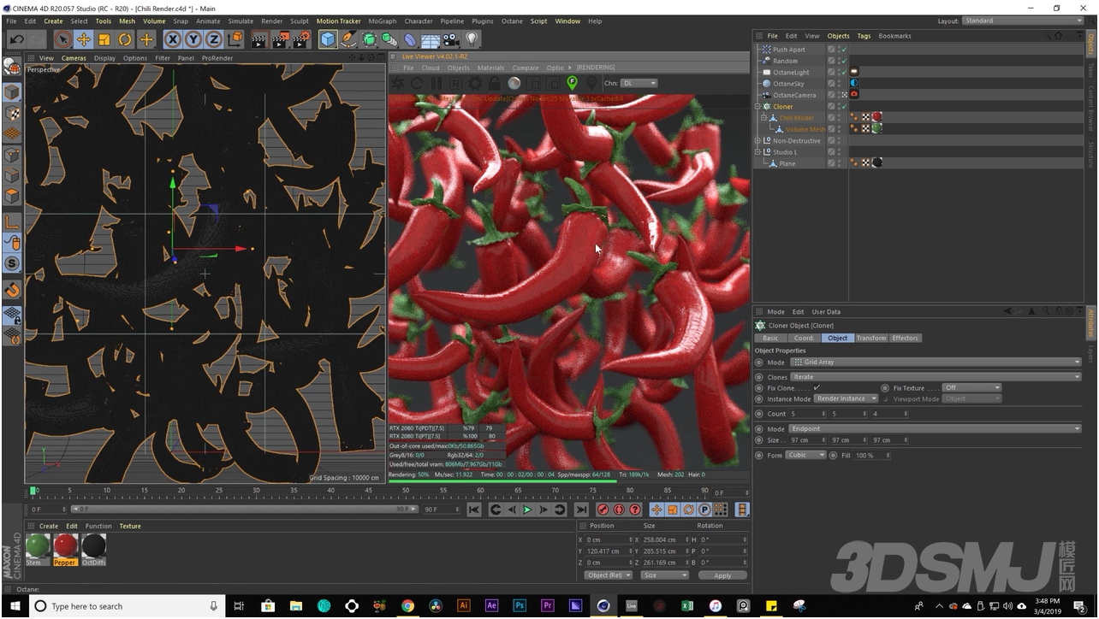
Task: Click the Undo arrow icon
Action: tap(16, 39)
